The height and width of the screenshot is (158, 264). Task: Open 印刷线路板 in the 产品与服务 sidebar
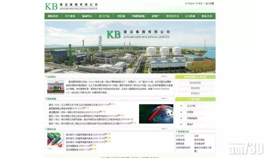pyautogui.click(x=192, y=118)
